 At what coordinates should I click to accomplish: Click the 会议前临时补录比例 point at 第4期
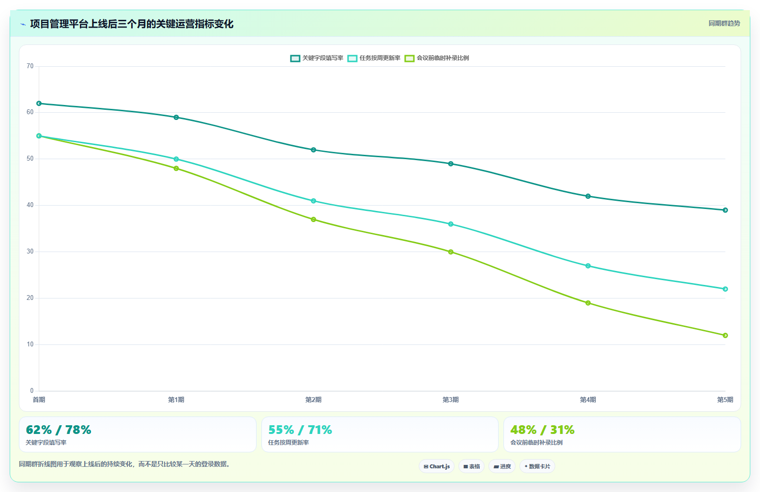(x=588, y=303)
